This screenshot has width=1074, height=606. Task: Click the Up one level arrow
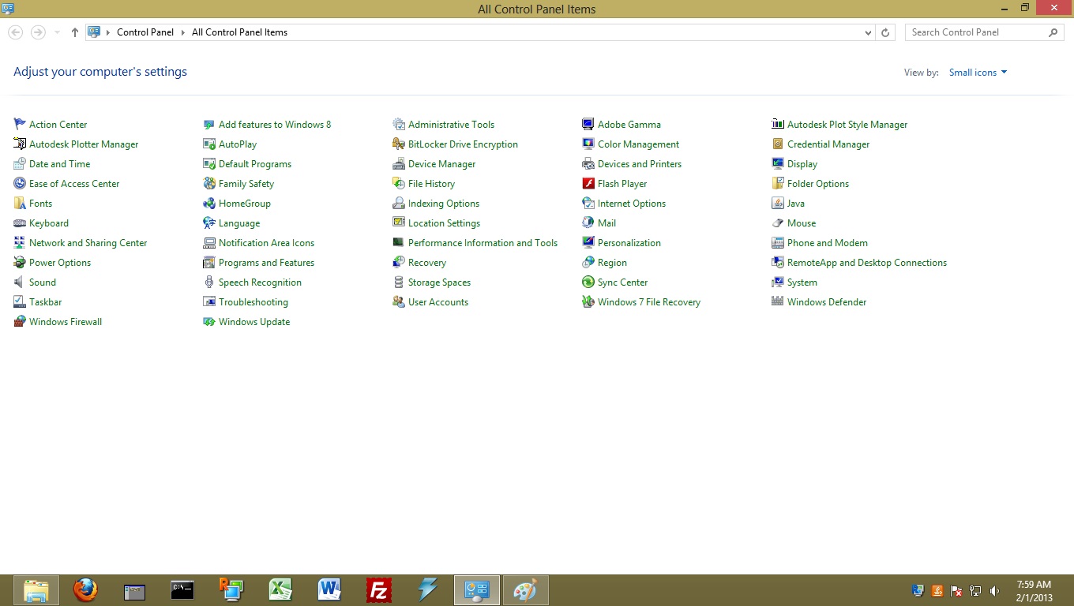pos(75,32)
